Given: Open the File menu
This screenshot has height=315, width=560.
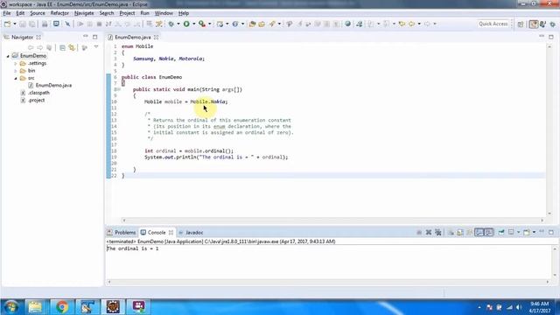Looking at the screenshot, I should pos(7,13).
